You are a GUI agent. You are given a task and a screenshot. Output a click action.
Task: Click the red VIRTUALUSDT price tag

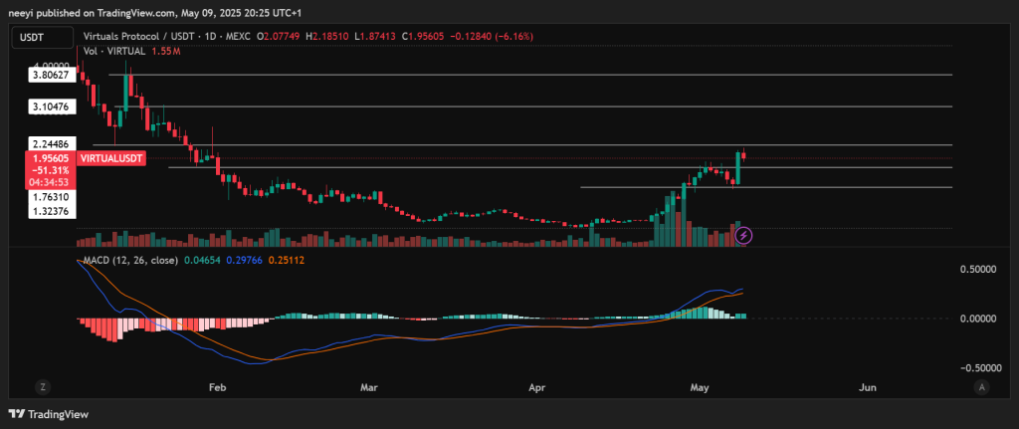click(112, 158)
